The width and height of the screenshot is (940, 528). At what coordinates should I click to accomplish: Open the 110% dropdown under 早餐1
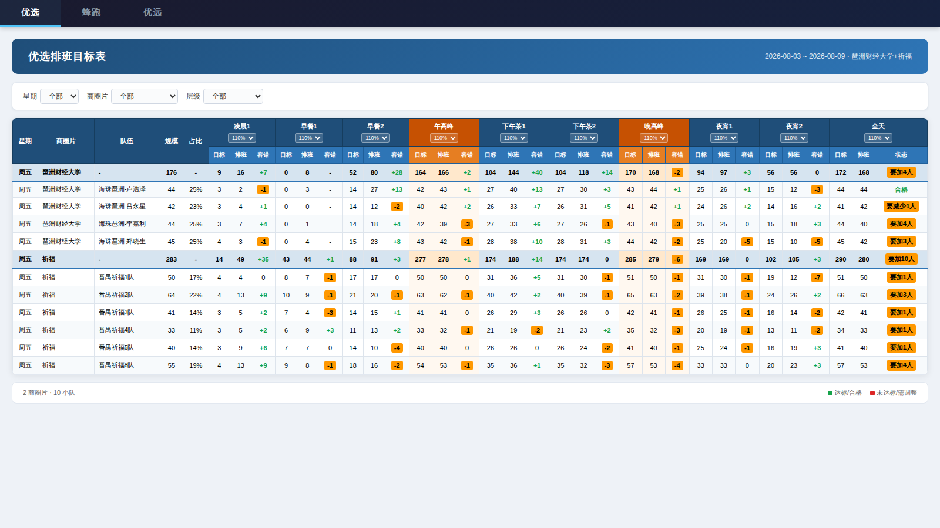(309, 138)
